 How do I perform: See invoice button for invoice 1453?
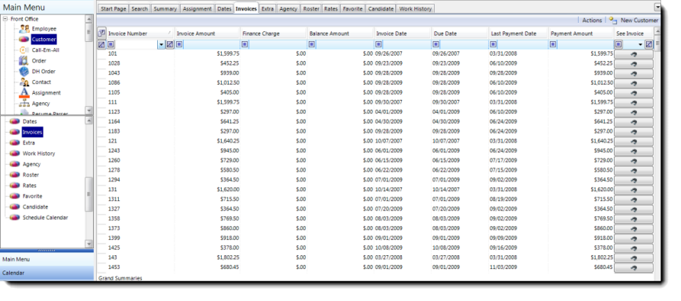click(634, 267)
